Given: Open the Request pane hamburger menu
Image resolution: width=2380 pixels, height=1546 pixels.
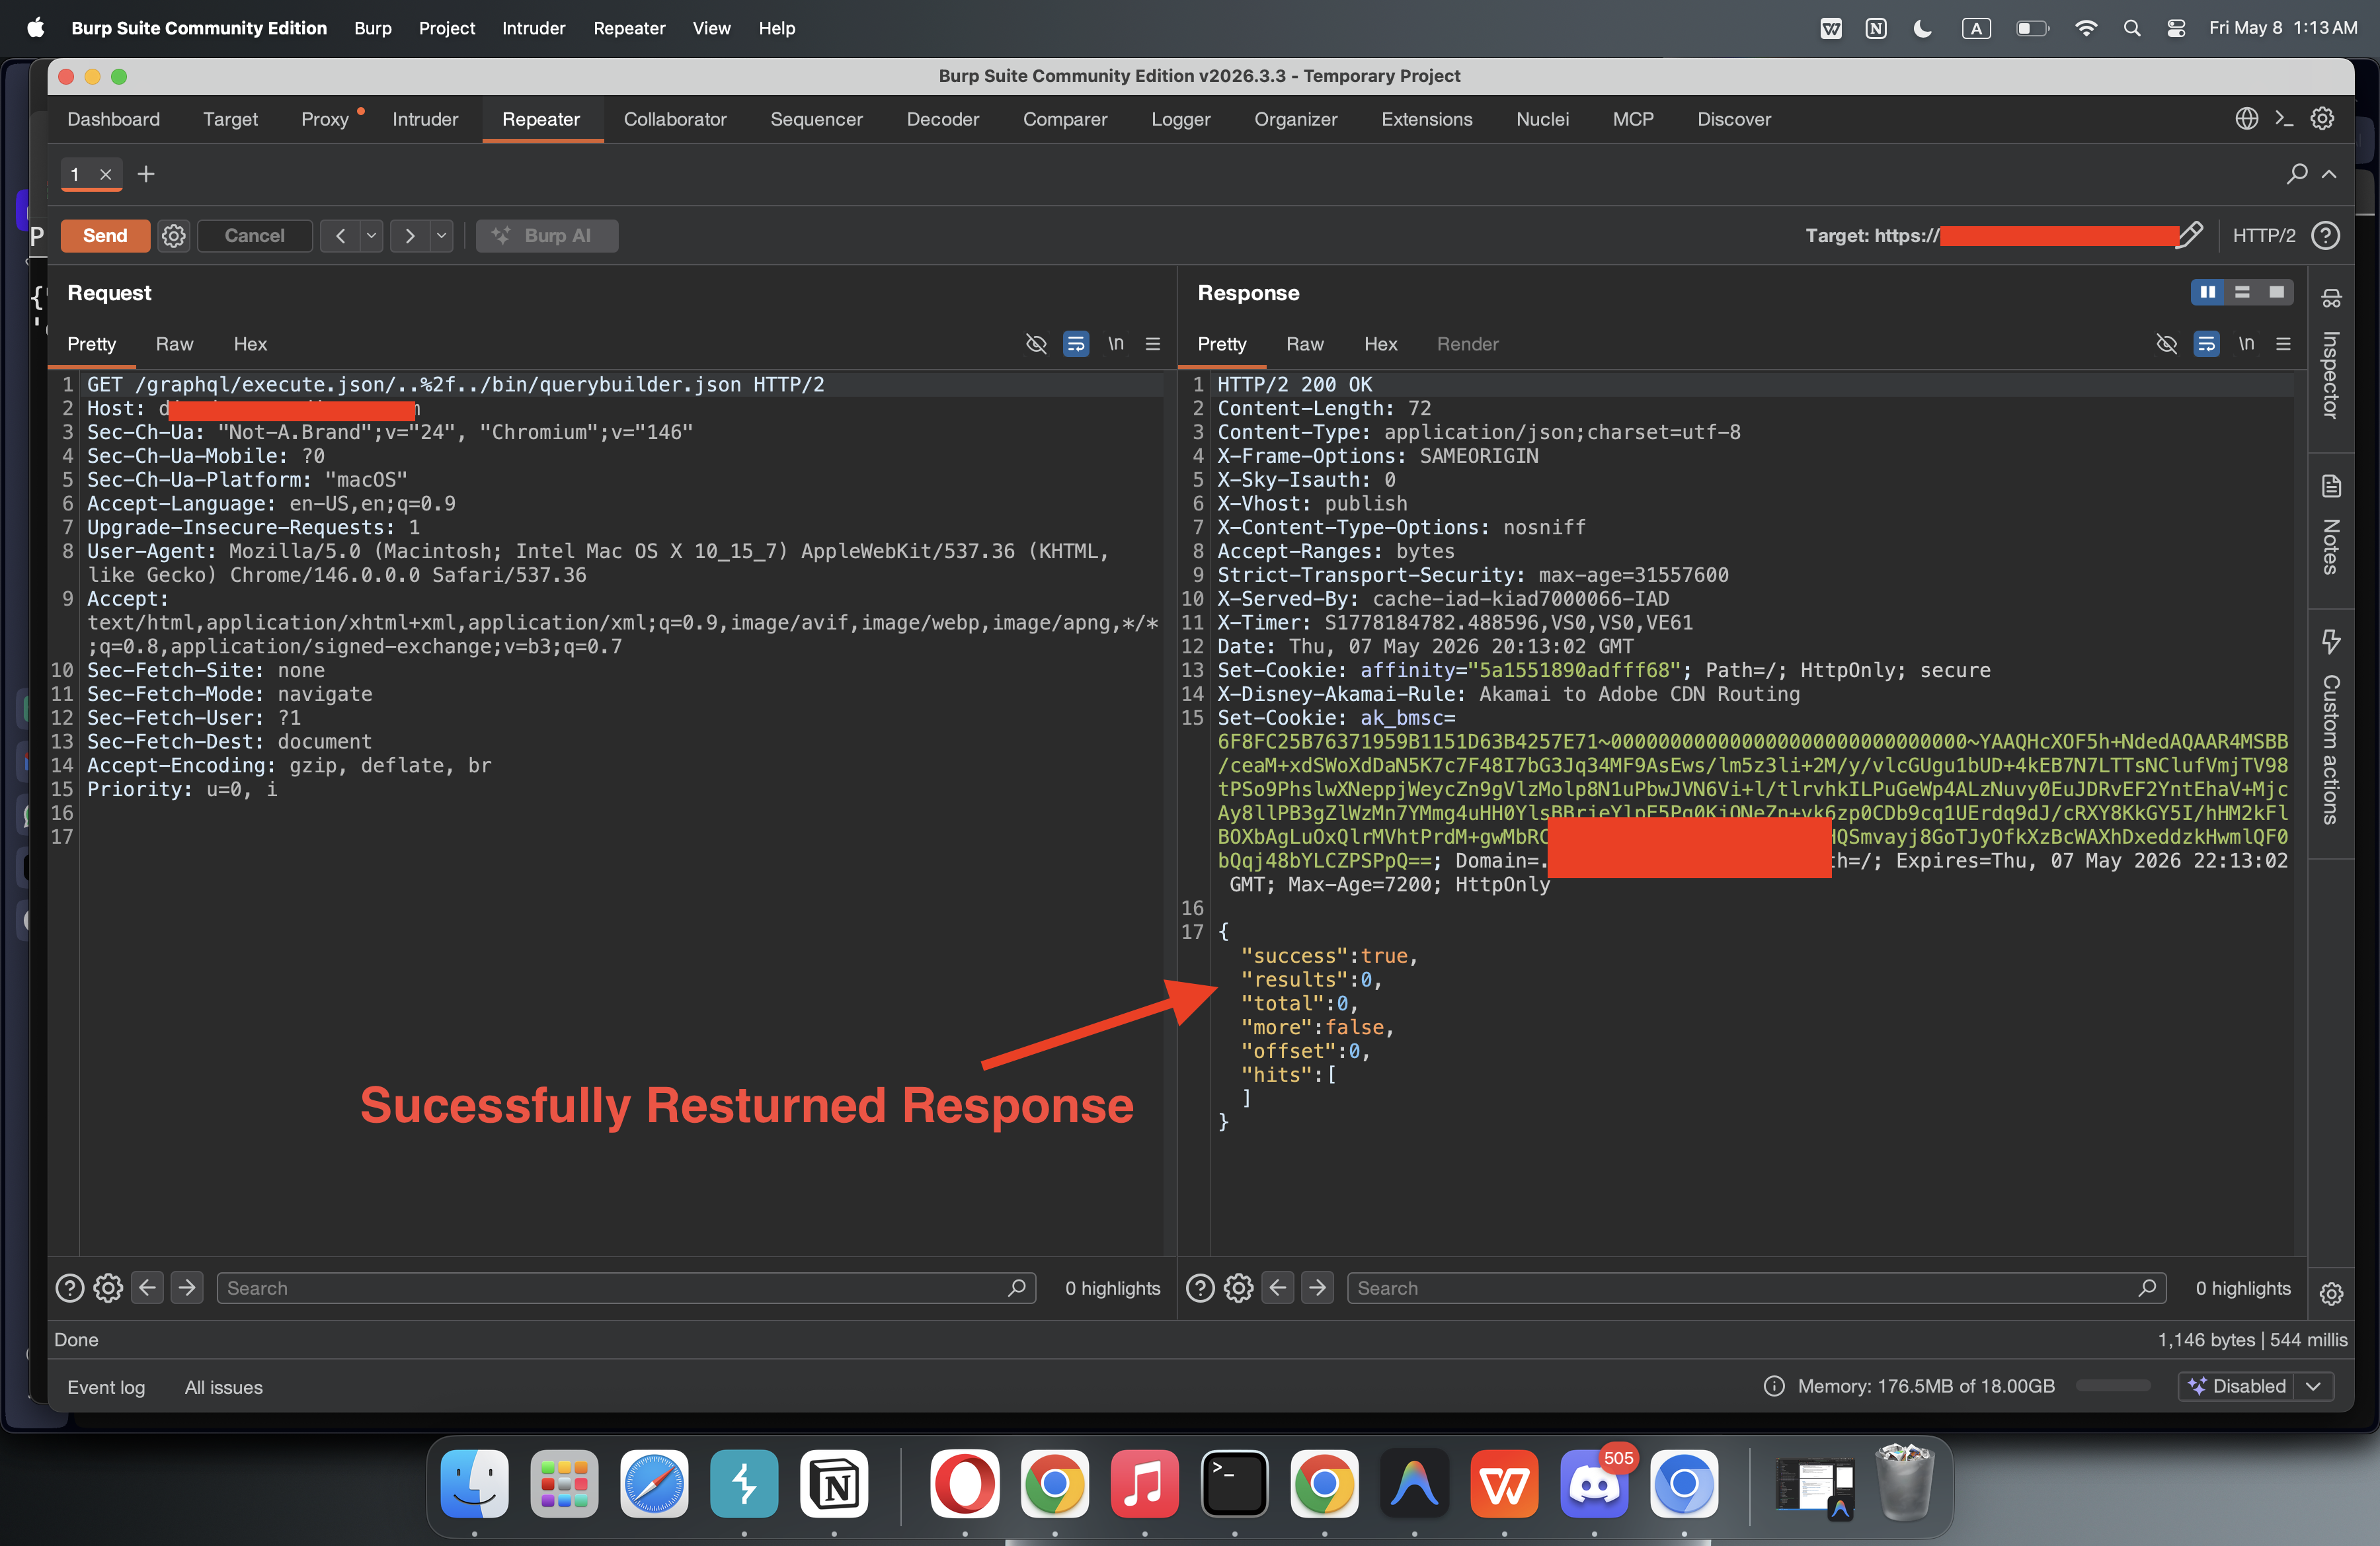Looking at the screenshot, I should pos(1153,344).
